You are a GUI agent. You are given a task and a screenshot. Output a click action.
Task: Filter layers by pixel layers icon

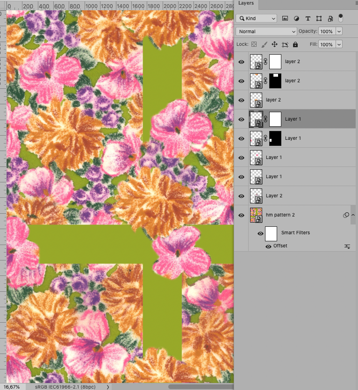285,18
